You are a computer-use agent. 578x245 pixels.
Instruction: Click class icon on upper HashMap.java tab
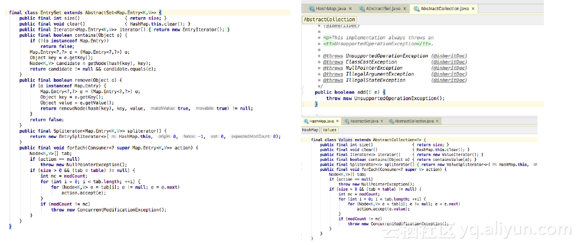(312, 8)
